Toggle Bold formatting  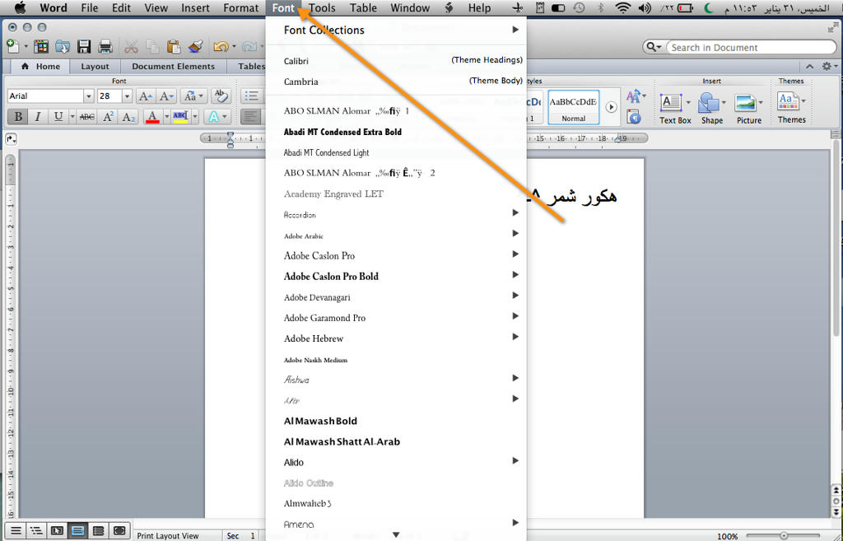pos(18,117)
